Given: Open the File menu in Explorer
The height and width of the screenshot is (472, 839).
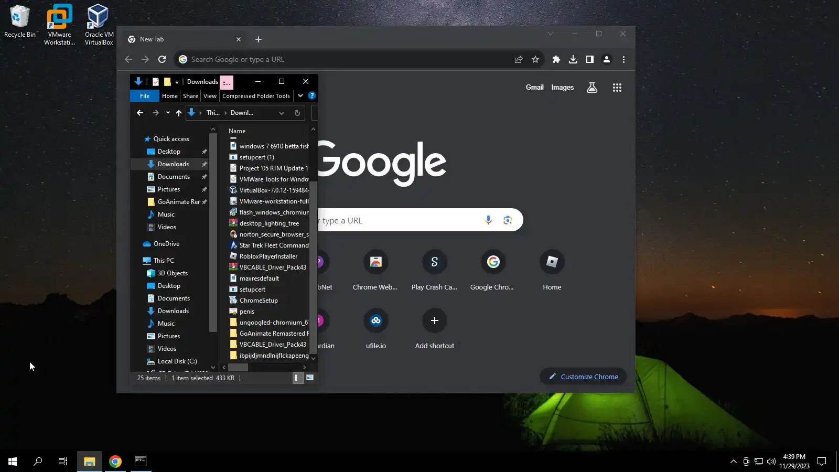Looking at the screenshot, I should pos(145,96).
